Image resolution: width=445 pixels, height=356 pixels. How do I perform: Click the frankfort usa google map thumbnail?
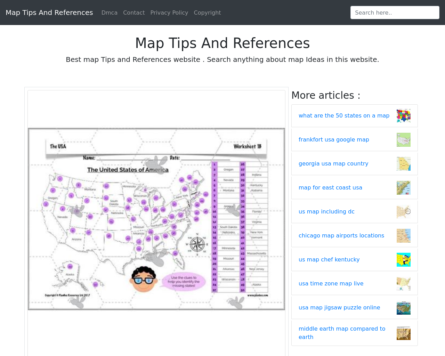404,140
